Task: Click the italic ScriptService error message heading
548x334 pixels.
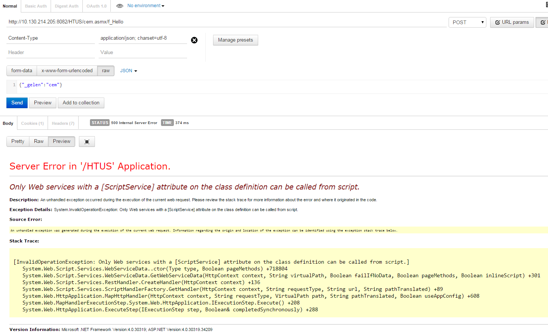Action: point(184,187)
